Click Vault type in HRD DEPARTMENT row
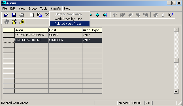This screenshot has width=183, height=106. (92, 40)
